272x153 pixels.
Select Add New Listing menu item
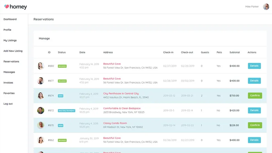pos(13,51)
